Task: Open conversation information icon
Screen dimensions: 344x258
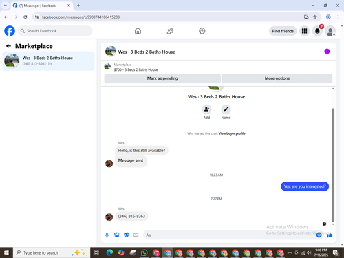Action: 327,52
